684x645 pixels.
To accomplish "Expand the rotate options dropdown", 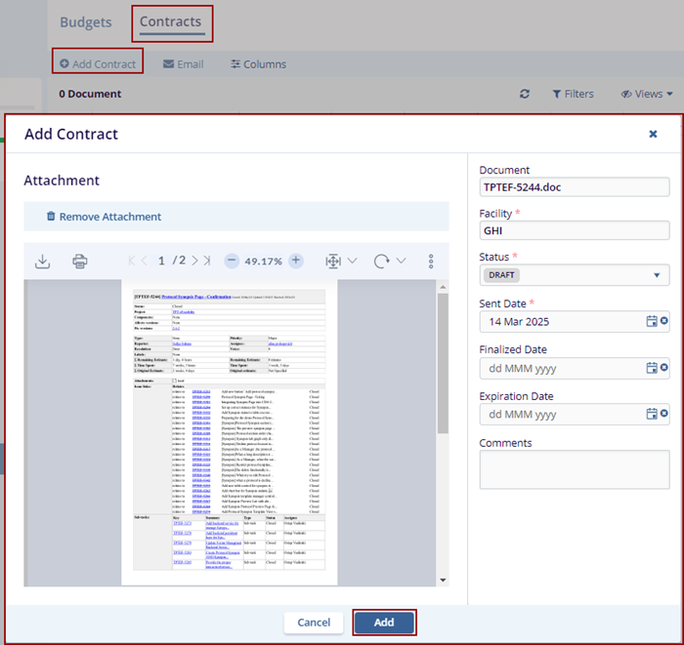I will (x=401, y=262).
